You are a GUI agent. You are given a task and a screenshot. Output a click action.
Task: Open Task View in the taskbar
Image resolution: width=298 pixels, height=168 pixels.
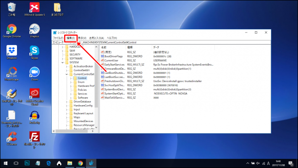point(16,163)
